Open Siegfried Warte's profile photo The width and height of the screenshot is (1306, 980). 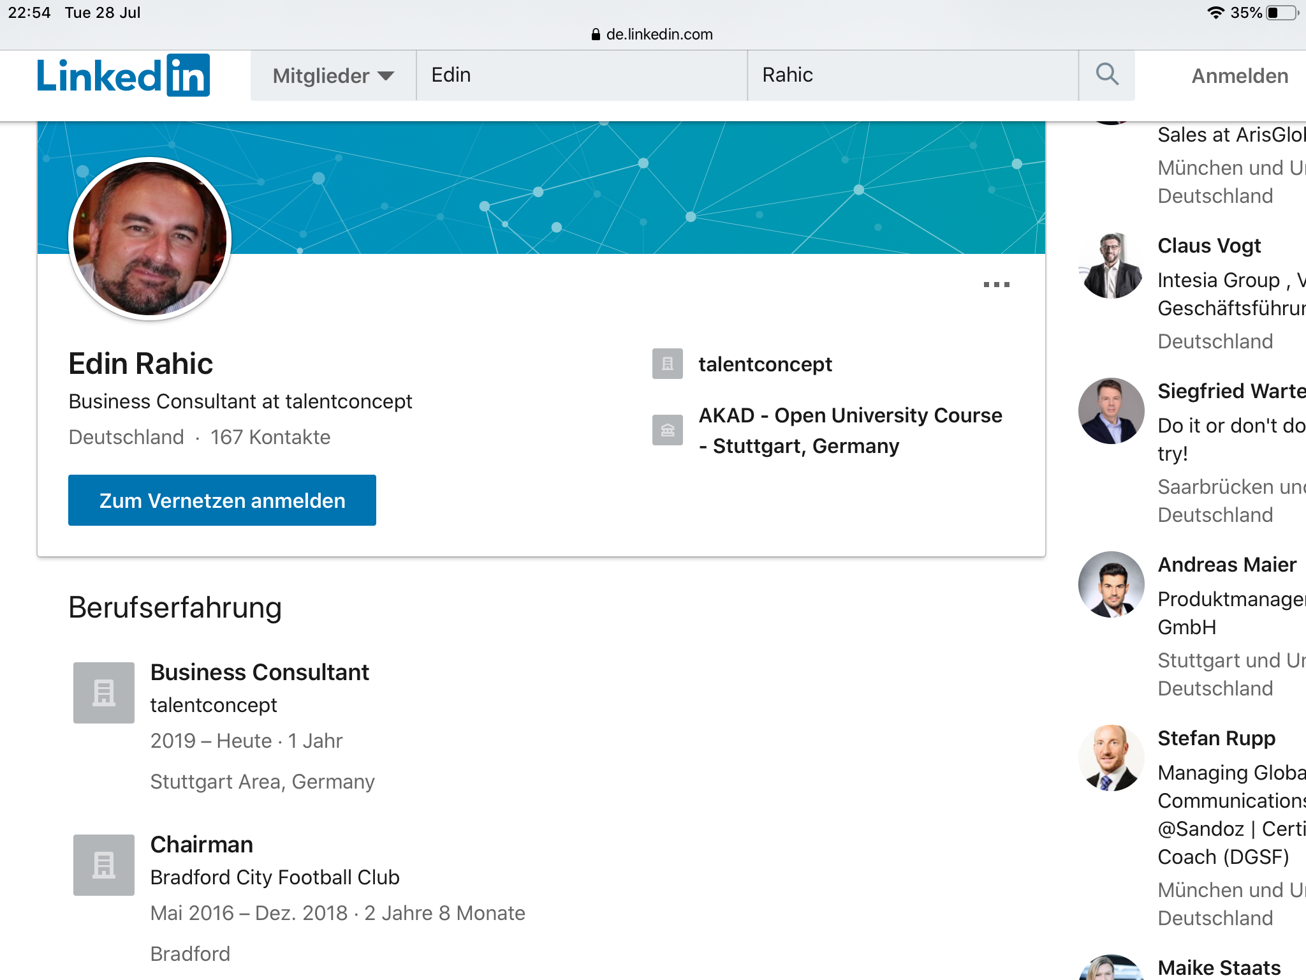1111,411
